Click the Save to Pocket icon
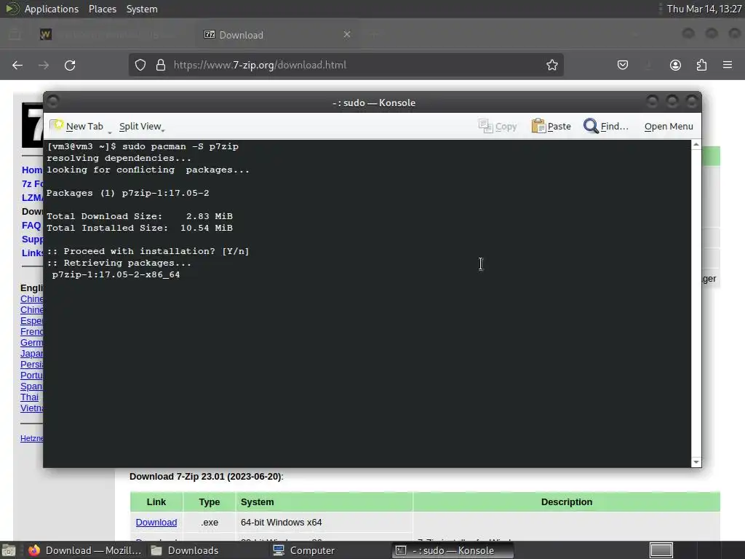This screenshot has height=559, width=745. click(623, 65)
